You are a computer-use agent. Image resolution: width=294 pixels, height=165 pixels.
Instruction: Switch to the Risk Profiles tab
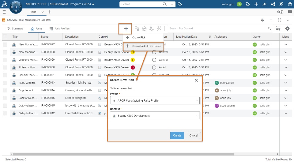[59, 28]
